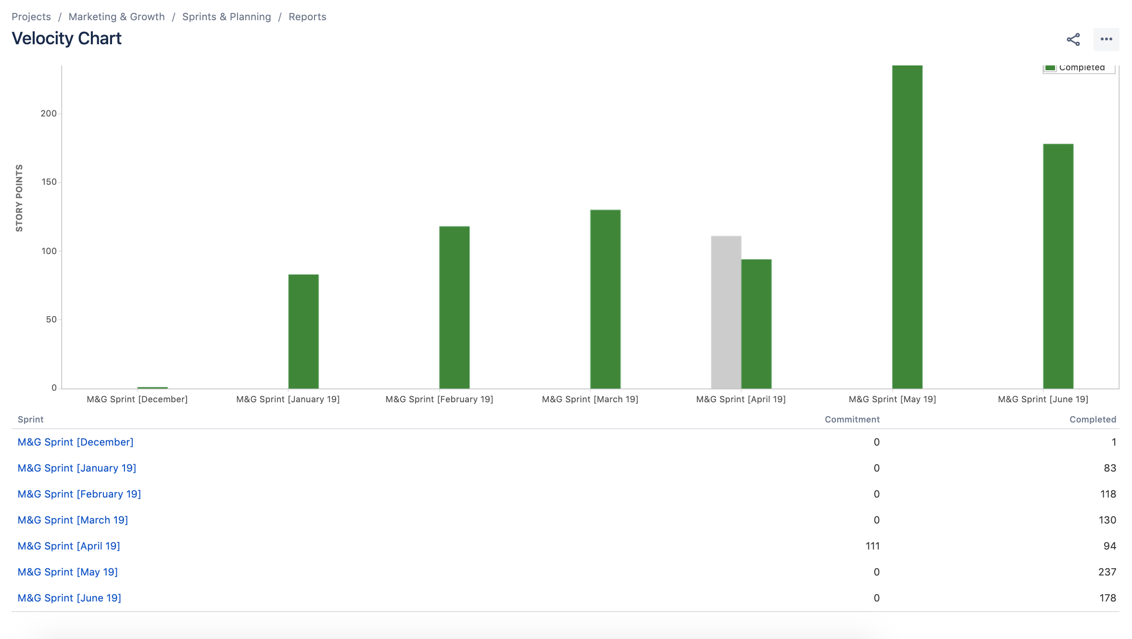1132x639 pixels.
Task: Click the M&G Sprint [December] axis label
Action: (x=137, y=399)
